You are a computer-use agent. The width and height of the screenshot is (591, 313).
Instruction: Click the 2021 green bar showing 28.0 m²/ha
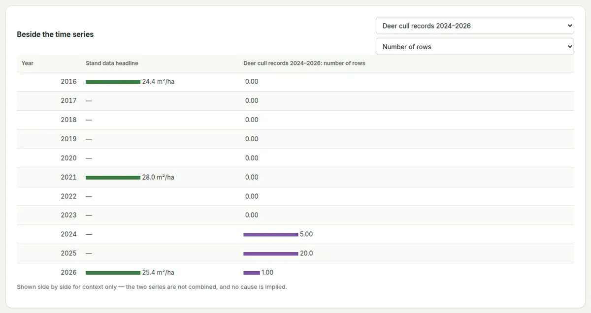(113, 177)
